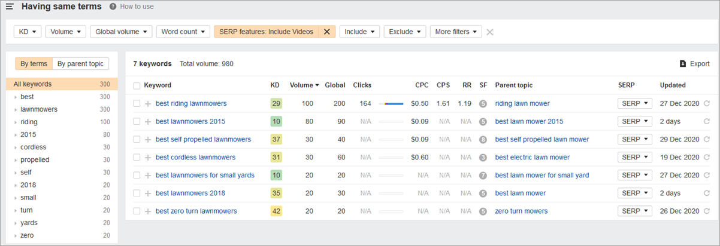Click the Export download icon
The width and height of the screenshot is (720, 246).
[x=683, y=64]
